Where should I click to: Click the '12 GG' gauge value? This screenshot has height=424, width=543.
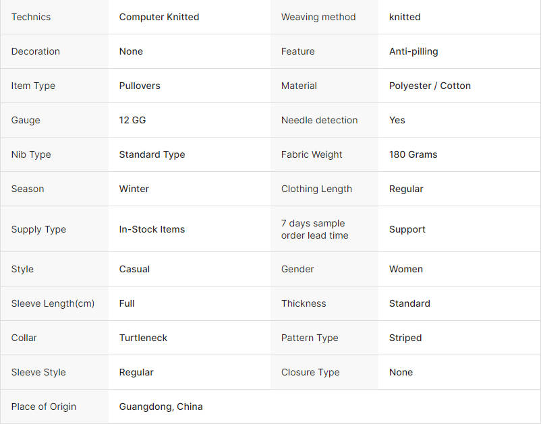click(x=132, y=120)
